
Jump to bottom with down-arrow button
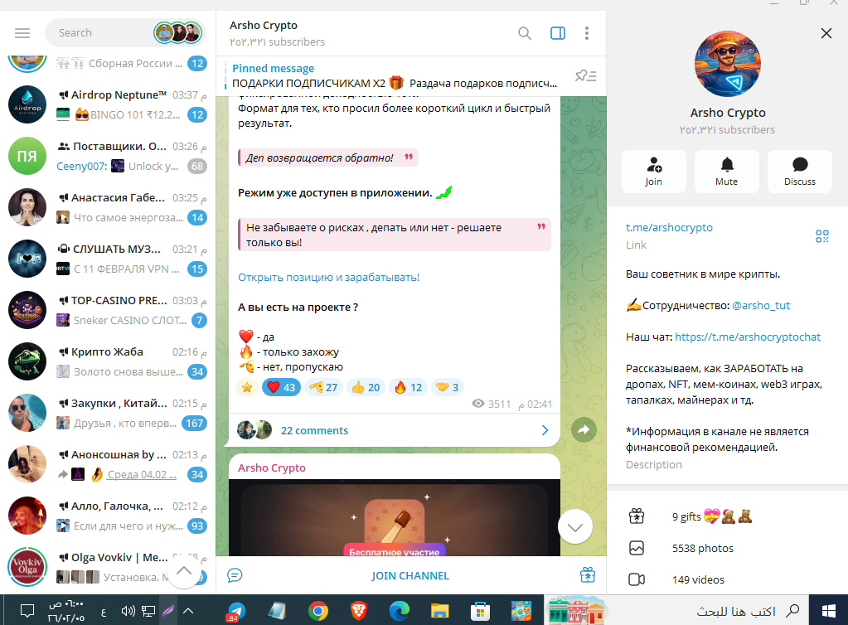click(575, 526)
